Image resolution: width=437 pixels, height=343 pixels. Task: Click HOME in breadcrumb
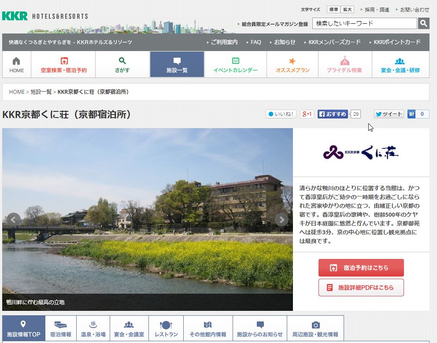[17, 92]
